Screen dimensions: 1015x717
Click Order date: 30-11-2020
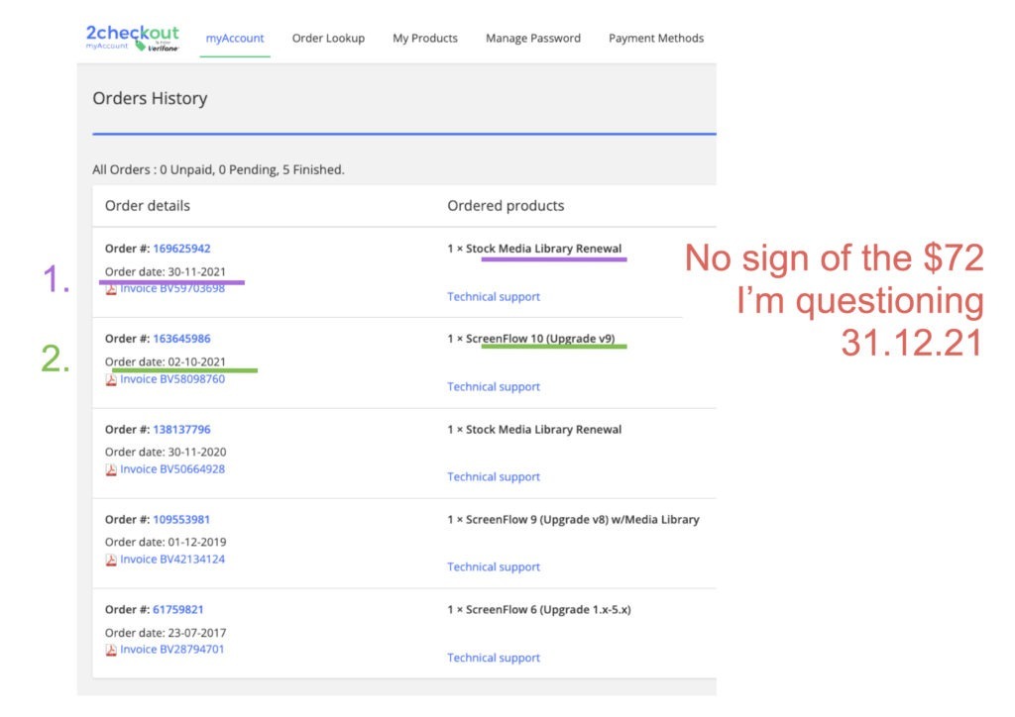point(166,452)
